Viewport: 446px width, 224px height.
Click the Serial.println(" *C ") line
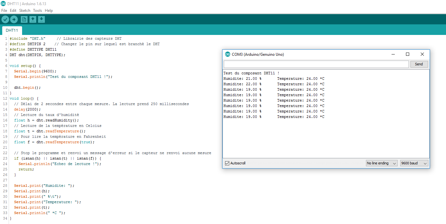[x=40, y=213]
